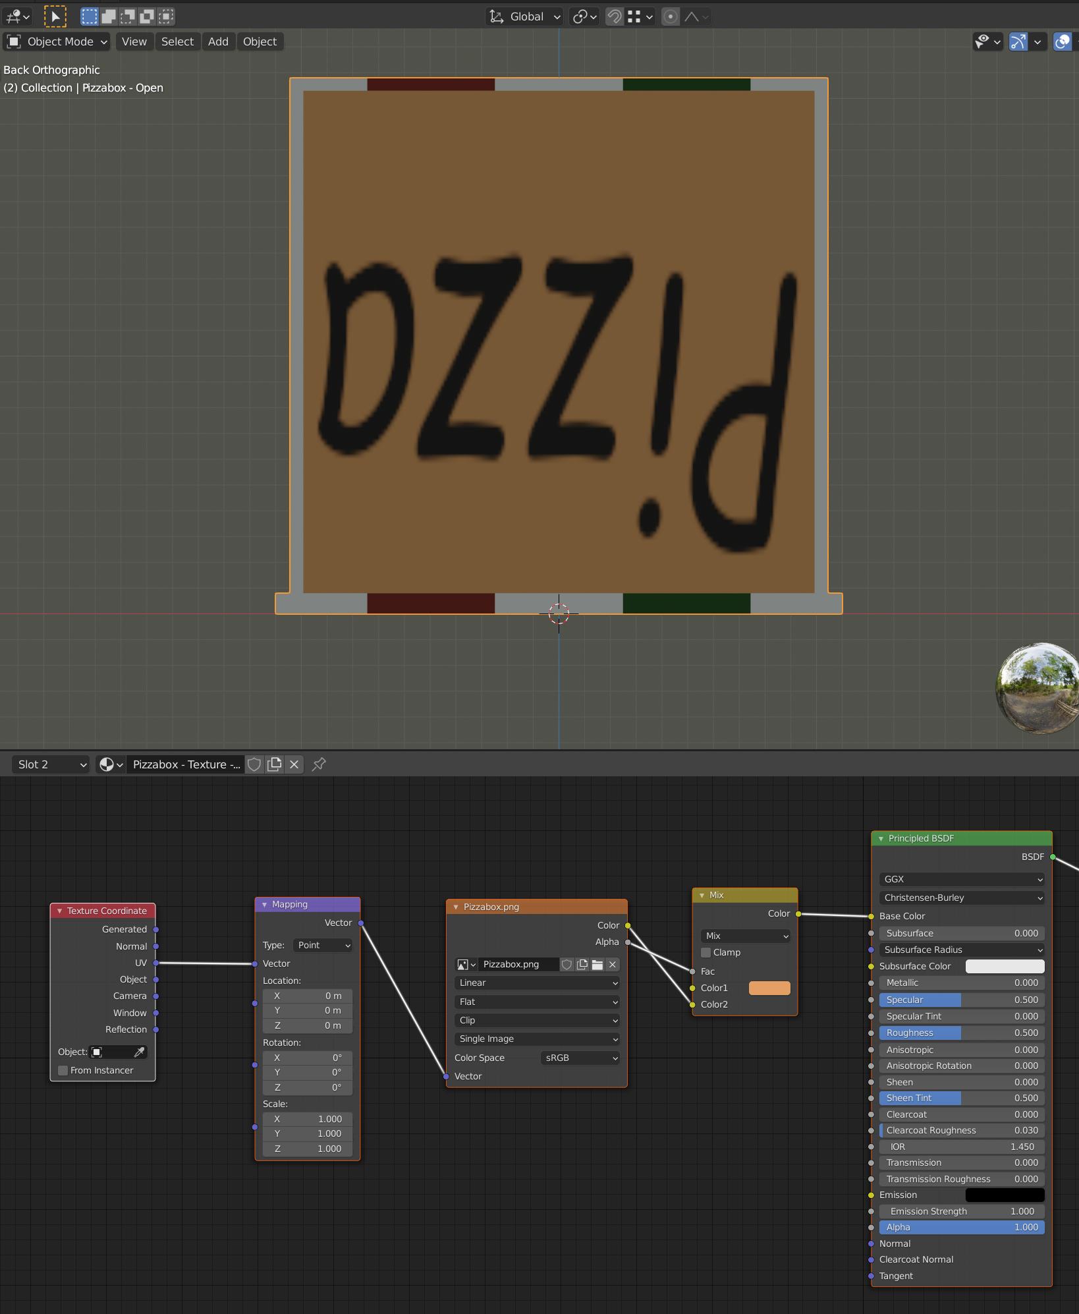Open the object visibility eye menu
1079x1314 pixels.
click(x=987, y=42)
